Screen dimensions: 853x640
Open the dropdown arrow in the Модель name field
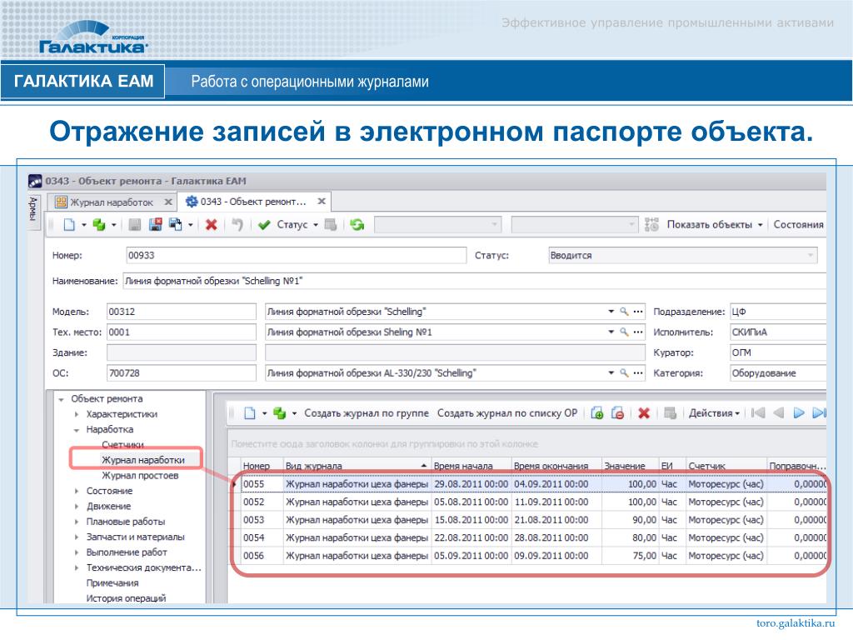coord(611,312)
